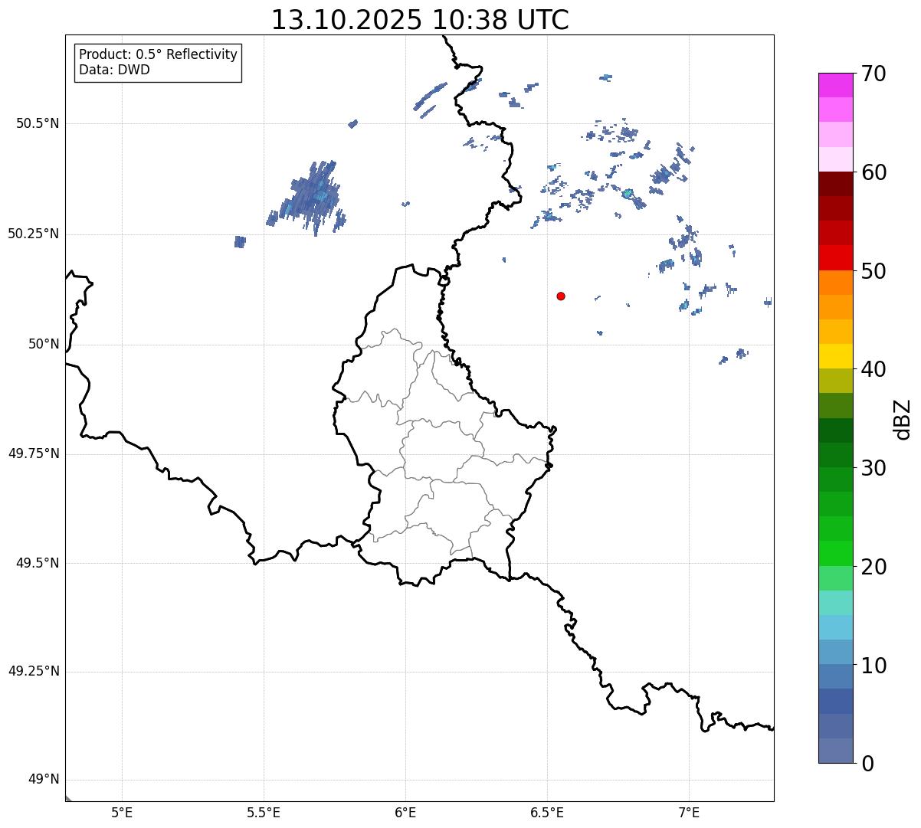The width and height of the screenshot is (921, 828).
Task: Click the longitude label 7°E
Action: tap(689, 813)
